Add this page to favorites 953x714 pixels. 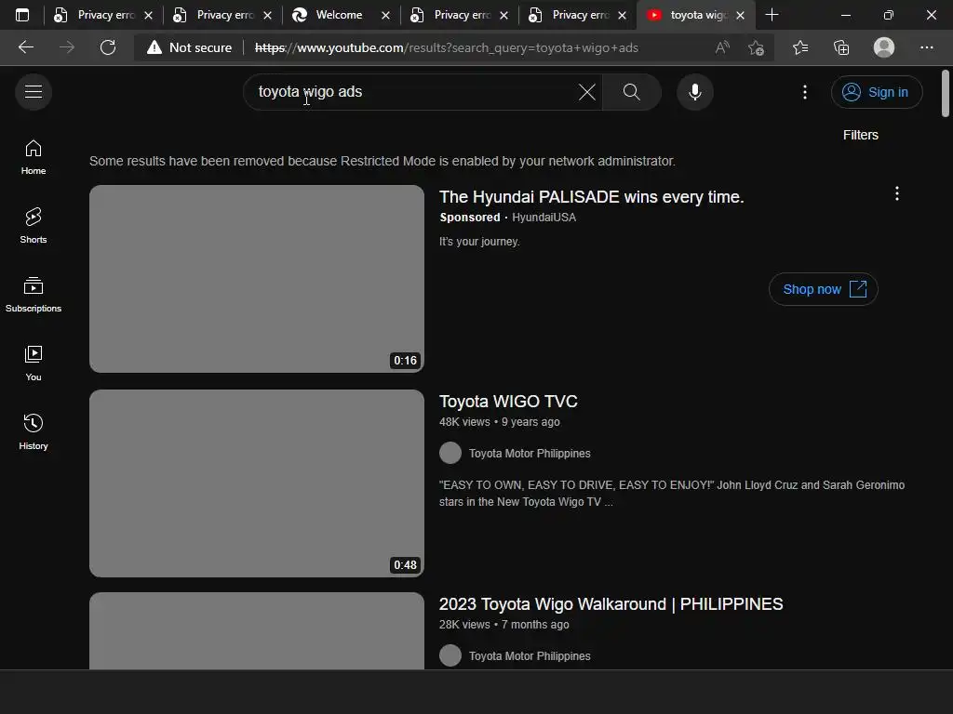[x=756, y=47]
